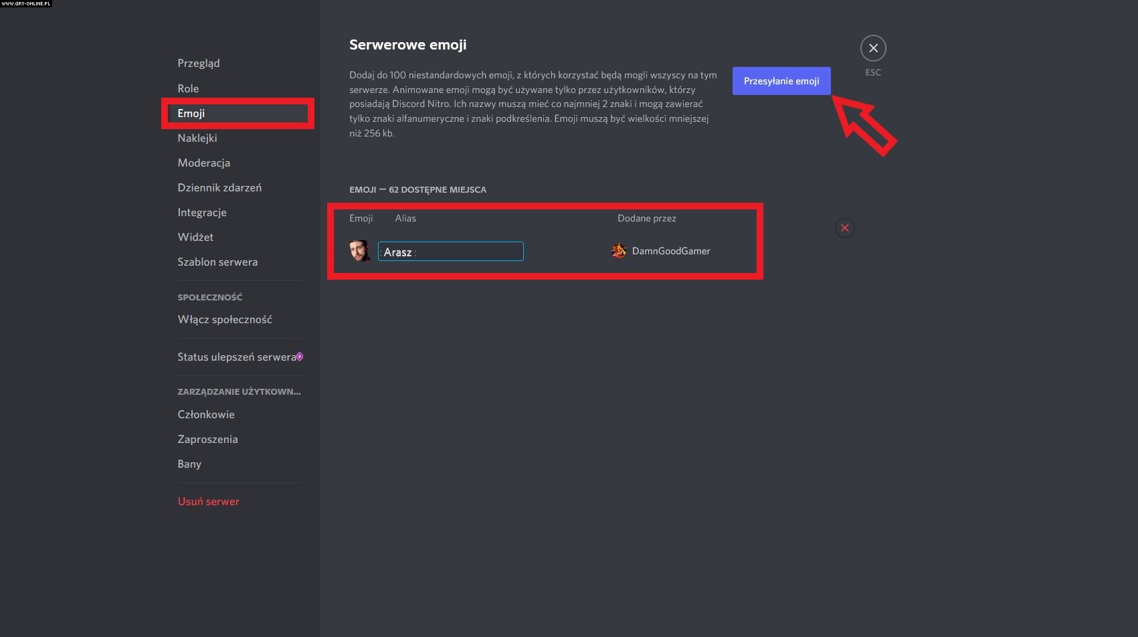
Task: Show the Integracje settings page
Action: (202, 212)
